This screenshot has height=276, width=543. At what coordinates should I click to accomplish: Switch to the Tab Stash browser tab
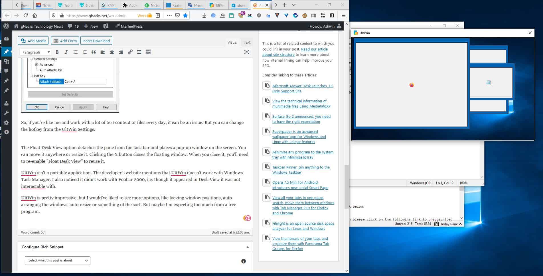tap(66, 5)
